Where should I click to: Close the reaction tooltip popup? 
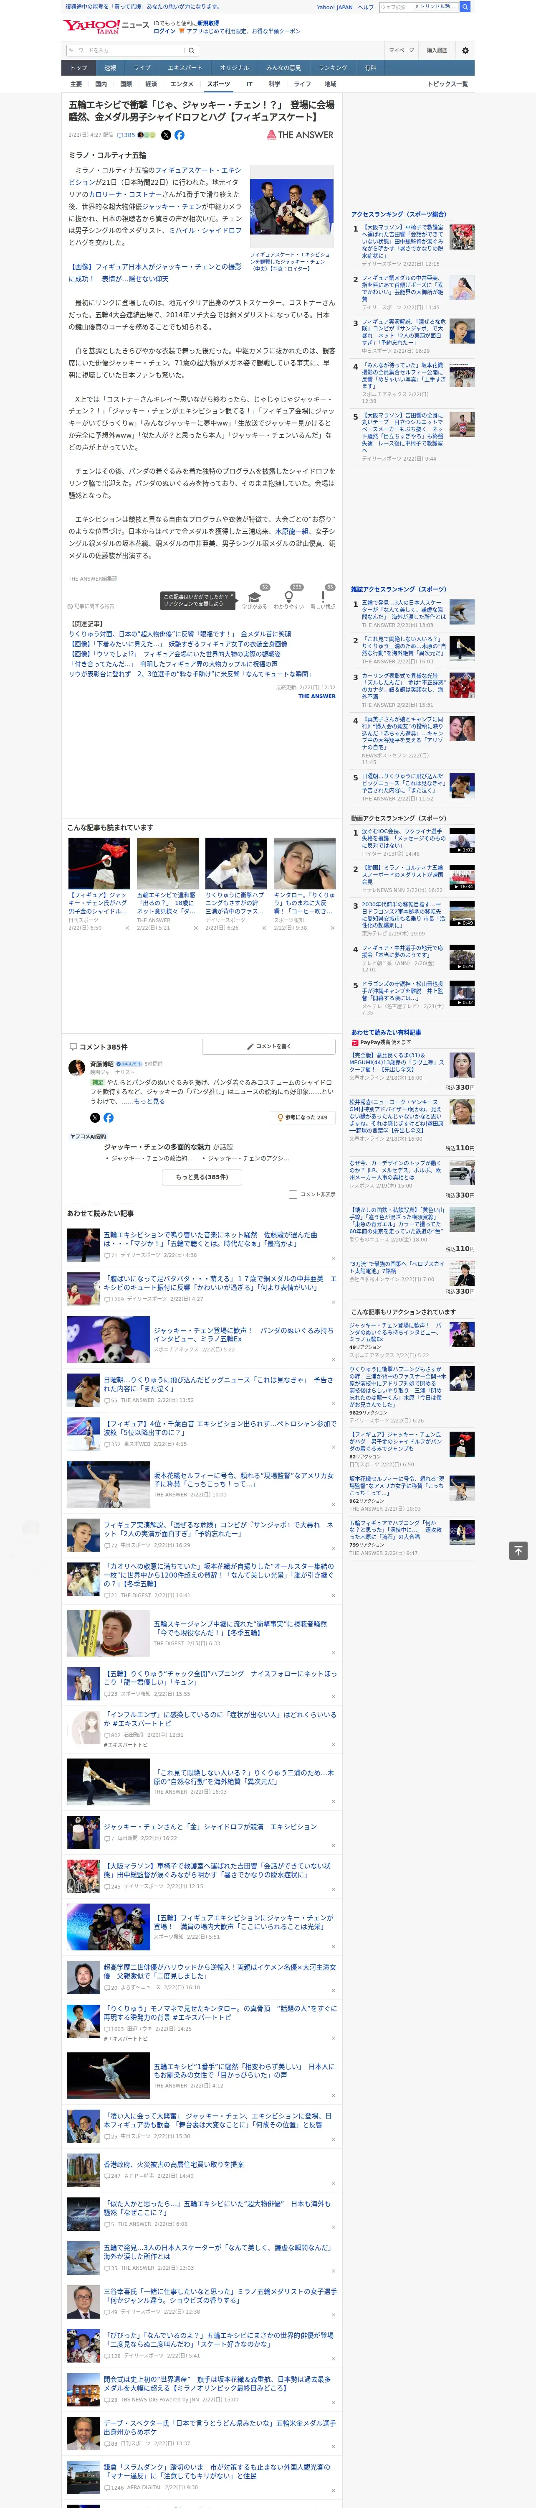(x=233, y=595)
